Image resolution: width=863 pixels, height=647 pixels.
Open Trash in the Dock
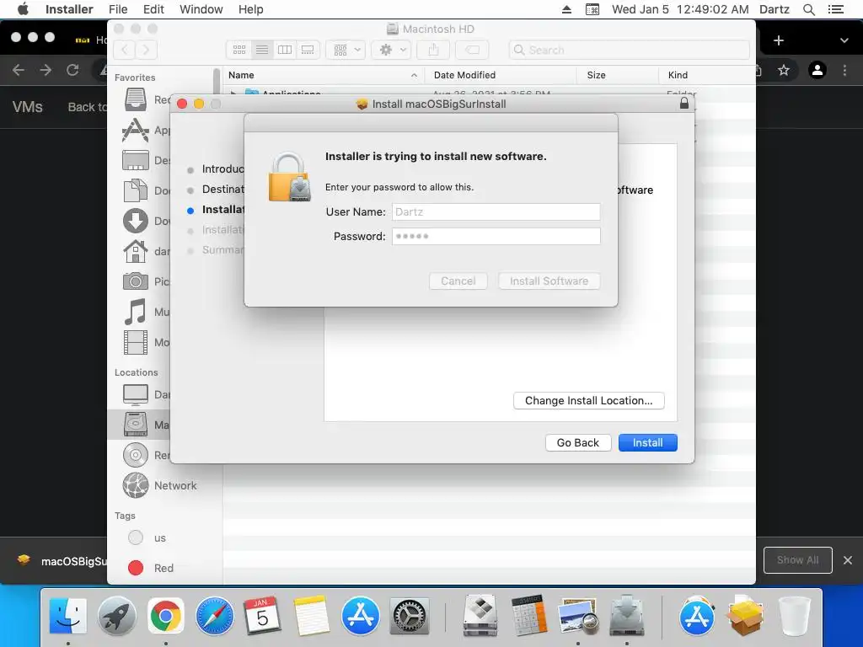[794, 616]
